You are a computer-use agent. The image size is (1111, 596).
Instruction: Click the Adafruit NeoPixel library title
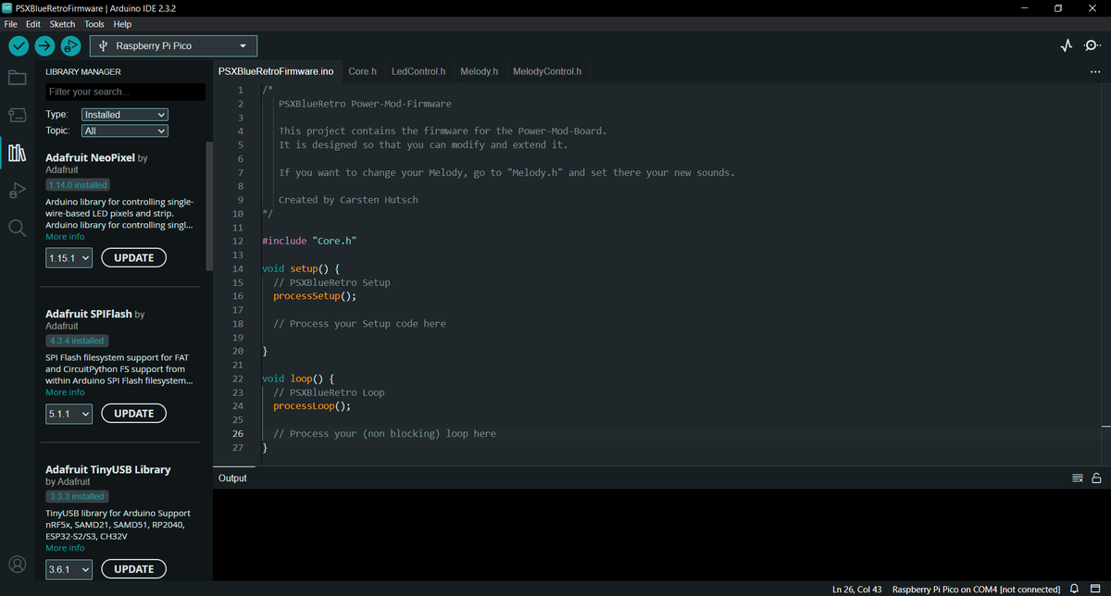[90, 158]
